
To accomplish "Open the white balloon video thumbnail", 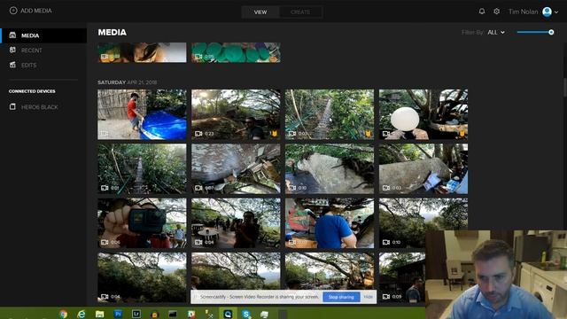I will pos(423,114).
